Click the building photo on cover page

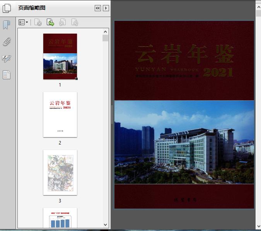184,142
